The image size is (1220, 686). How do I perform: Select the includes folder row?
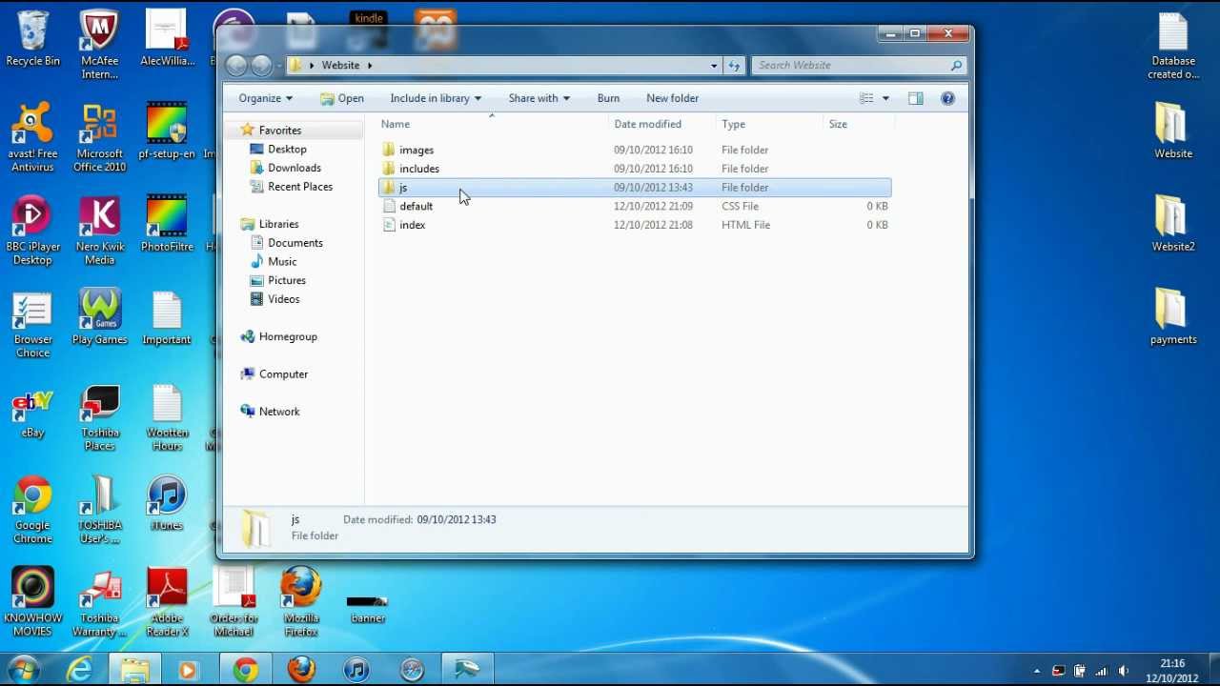tap(635, 169)
